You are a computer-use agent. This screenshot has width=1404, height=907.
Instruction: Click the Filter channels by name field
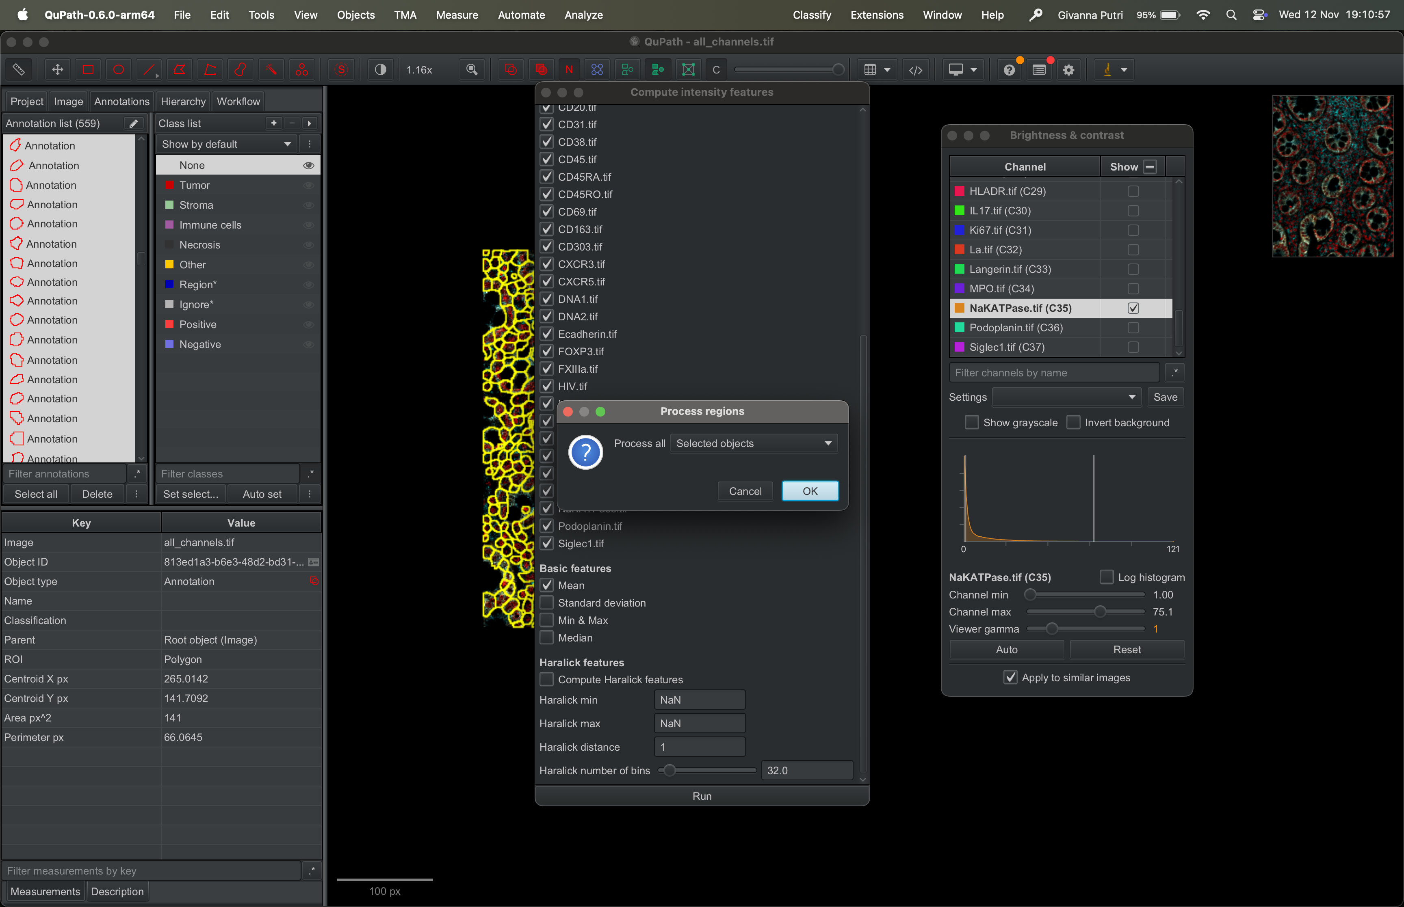(x=1054, y=372)
